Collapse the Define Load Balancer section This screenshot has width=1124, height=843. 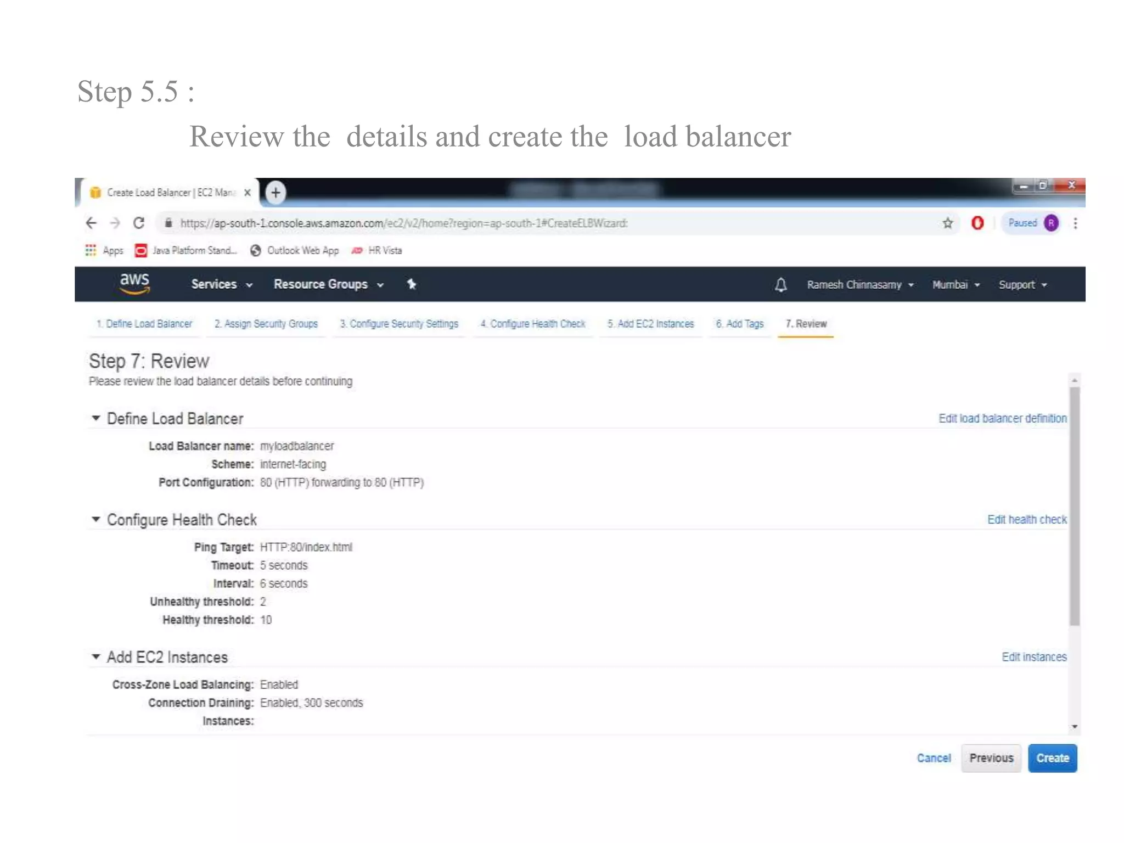[x=96, y=418]
